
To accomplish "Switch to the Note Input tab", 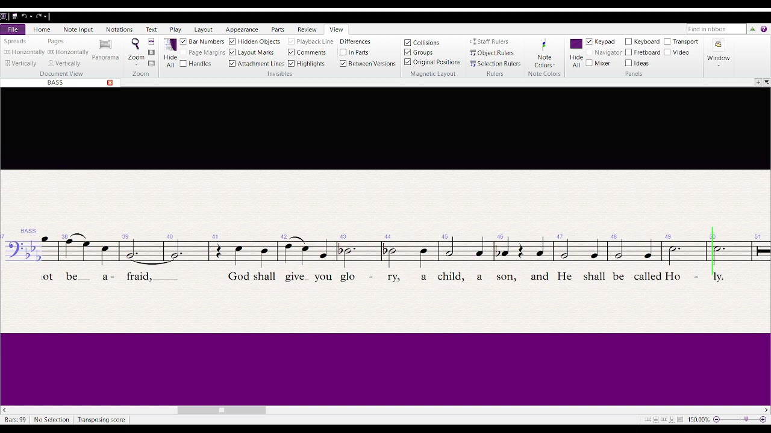I will point(78,29).
